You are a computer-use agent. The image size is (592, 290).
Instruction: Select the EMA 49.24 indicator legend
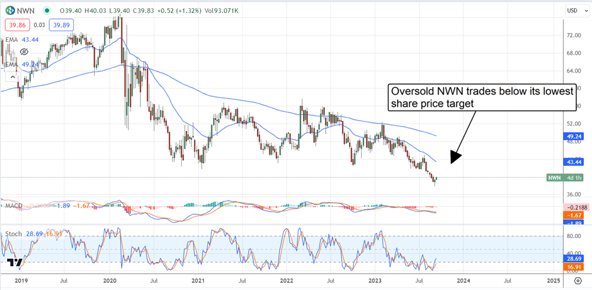tap(17, 64)
